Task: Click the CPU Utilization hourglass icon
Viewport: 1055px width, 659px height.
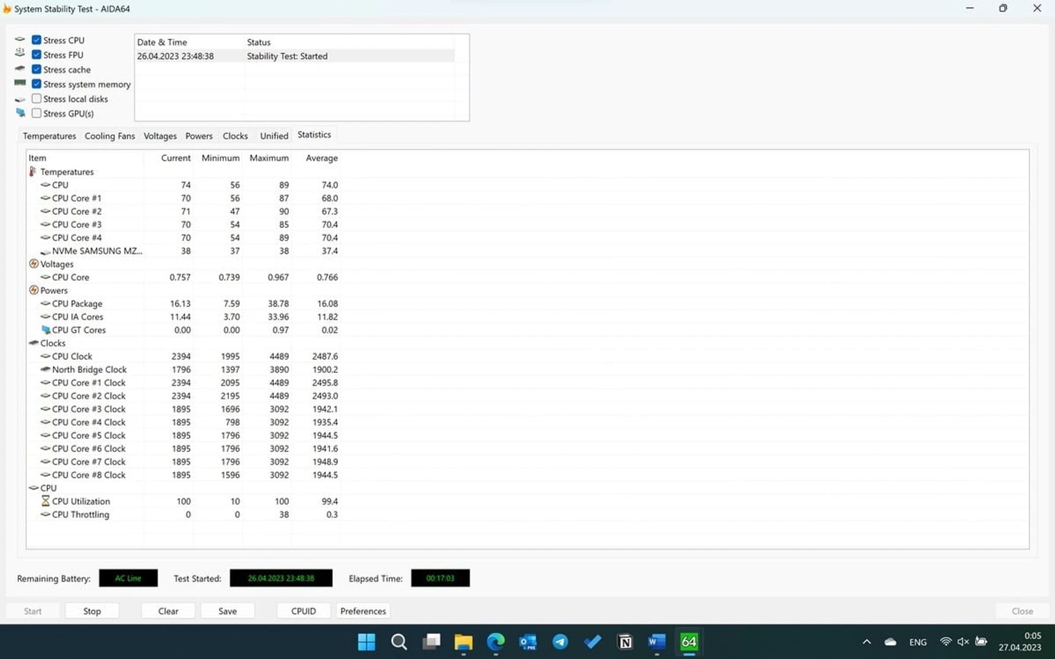Action: (x=46, y=501)
